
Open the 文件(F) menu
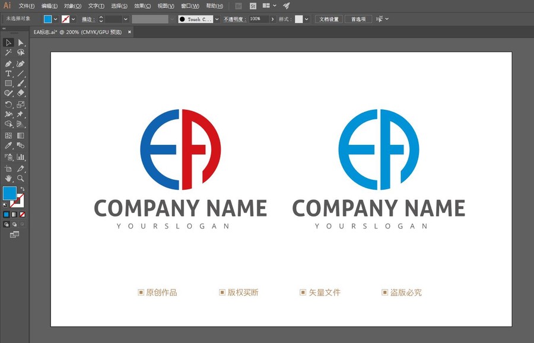tap(27, 6)
